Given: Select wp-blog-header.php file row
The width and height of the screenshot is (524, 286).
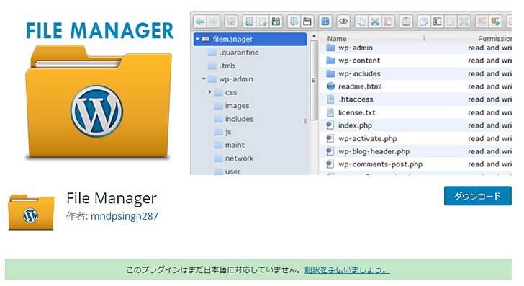Looking at the screenshot, I should coord(416,151).
